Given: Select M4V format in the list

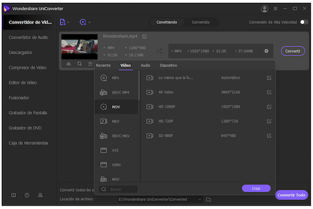Looking at the screenshot, I should (116, 179).
